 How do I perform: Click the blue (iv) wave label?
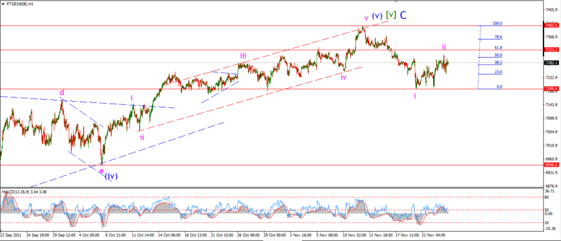111,176
